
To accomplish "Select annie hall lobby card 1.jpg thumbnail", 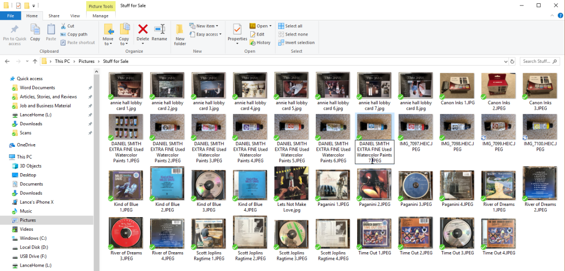I will click(126, 85).
